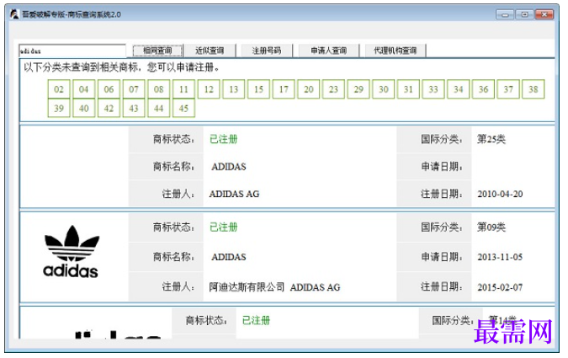Select class 40 box
This screenshot has height=358, width=568.
click(x=83, y=108)
